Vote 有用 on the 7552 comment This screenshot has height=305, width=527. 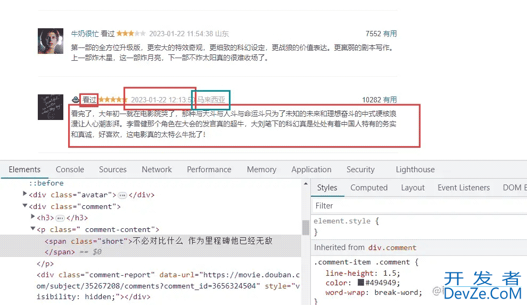(390, 34)
